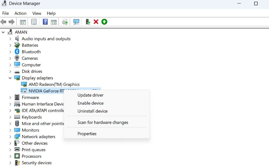Select the Other devices label
269x166 pixels.
tap(35, 143)
